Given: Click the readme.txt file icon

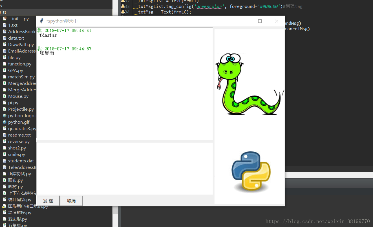Looking at the screenshot, I should tap(5, 135).
